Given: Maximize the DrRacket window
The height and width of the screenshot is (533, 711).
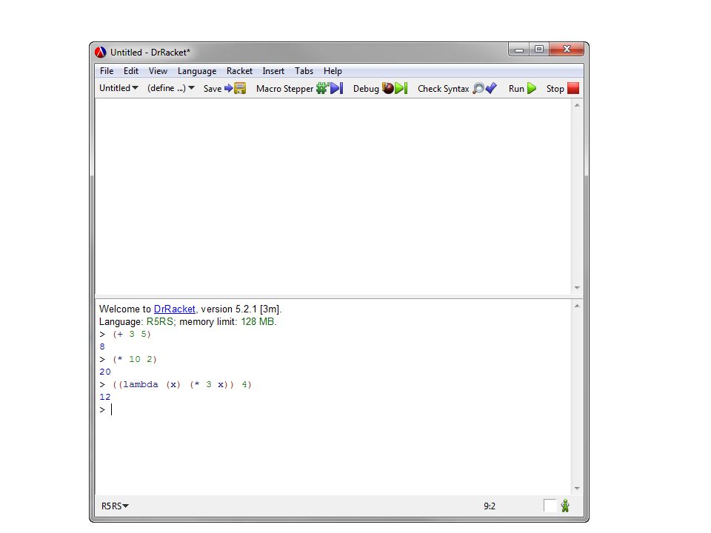Looking at the screenshot, I should tap(539, 49).
